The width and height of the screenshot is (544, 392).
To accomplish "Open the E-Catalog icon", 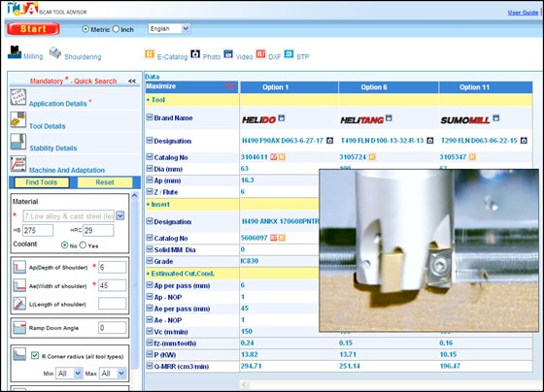I will coord(150,54).
